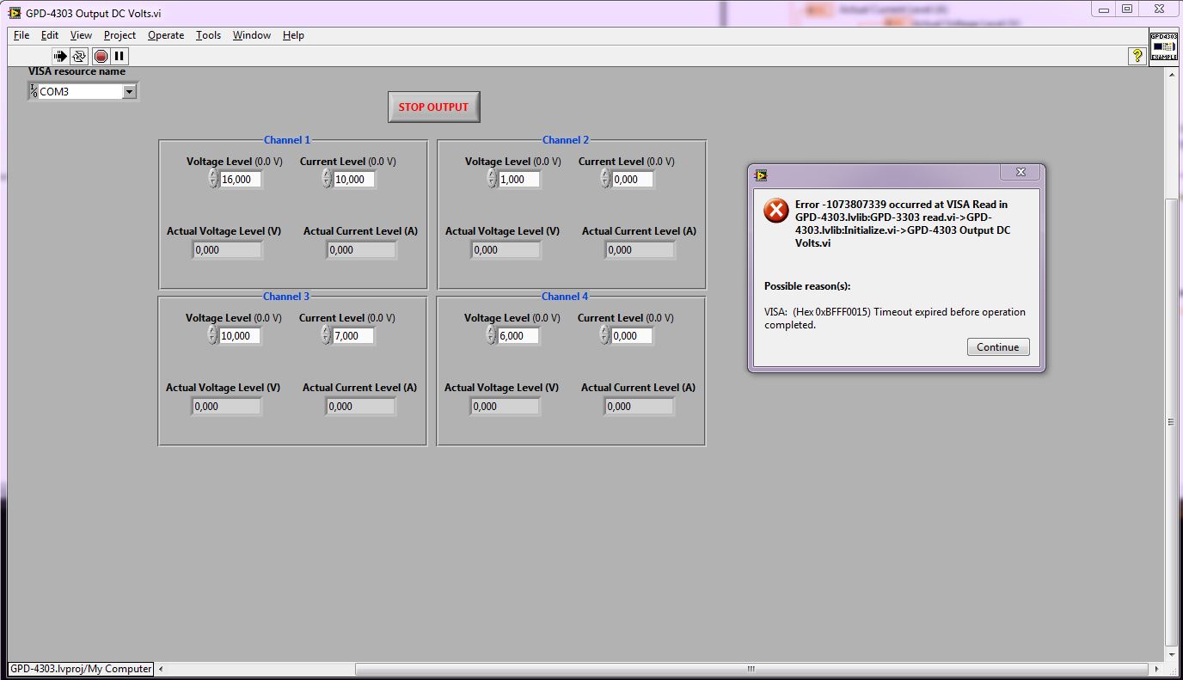Image resolution: width=1183 pixels, height=680 pixels.
Task: Click the Channel 1 Current Level stepper
Action: (x=327, y=179)
